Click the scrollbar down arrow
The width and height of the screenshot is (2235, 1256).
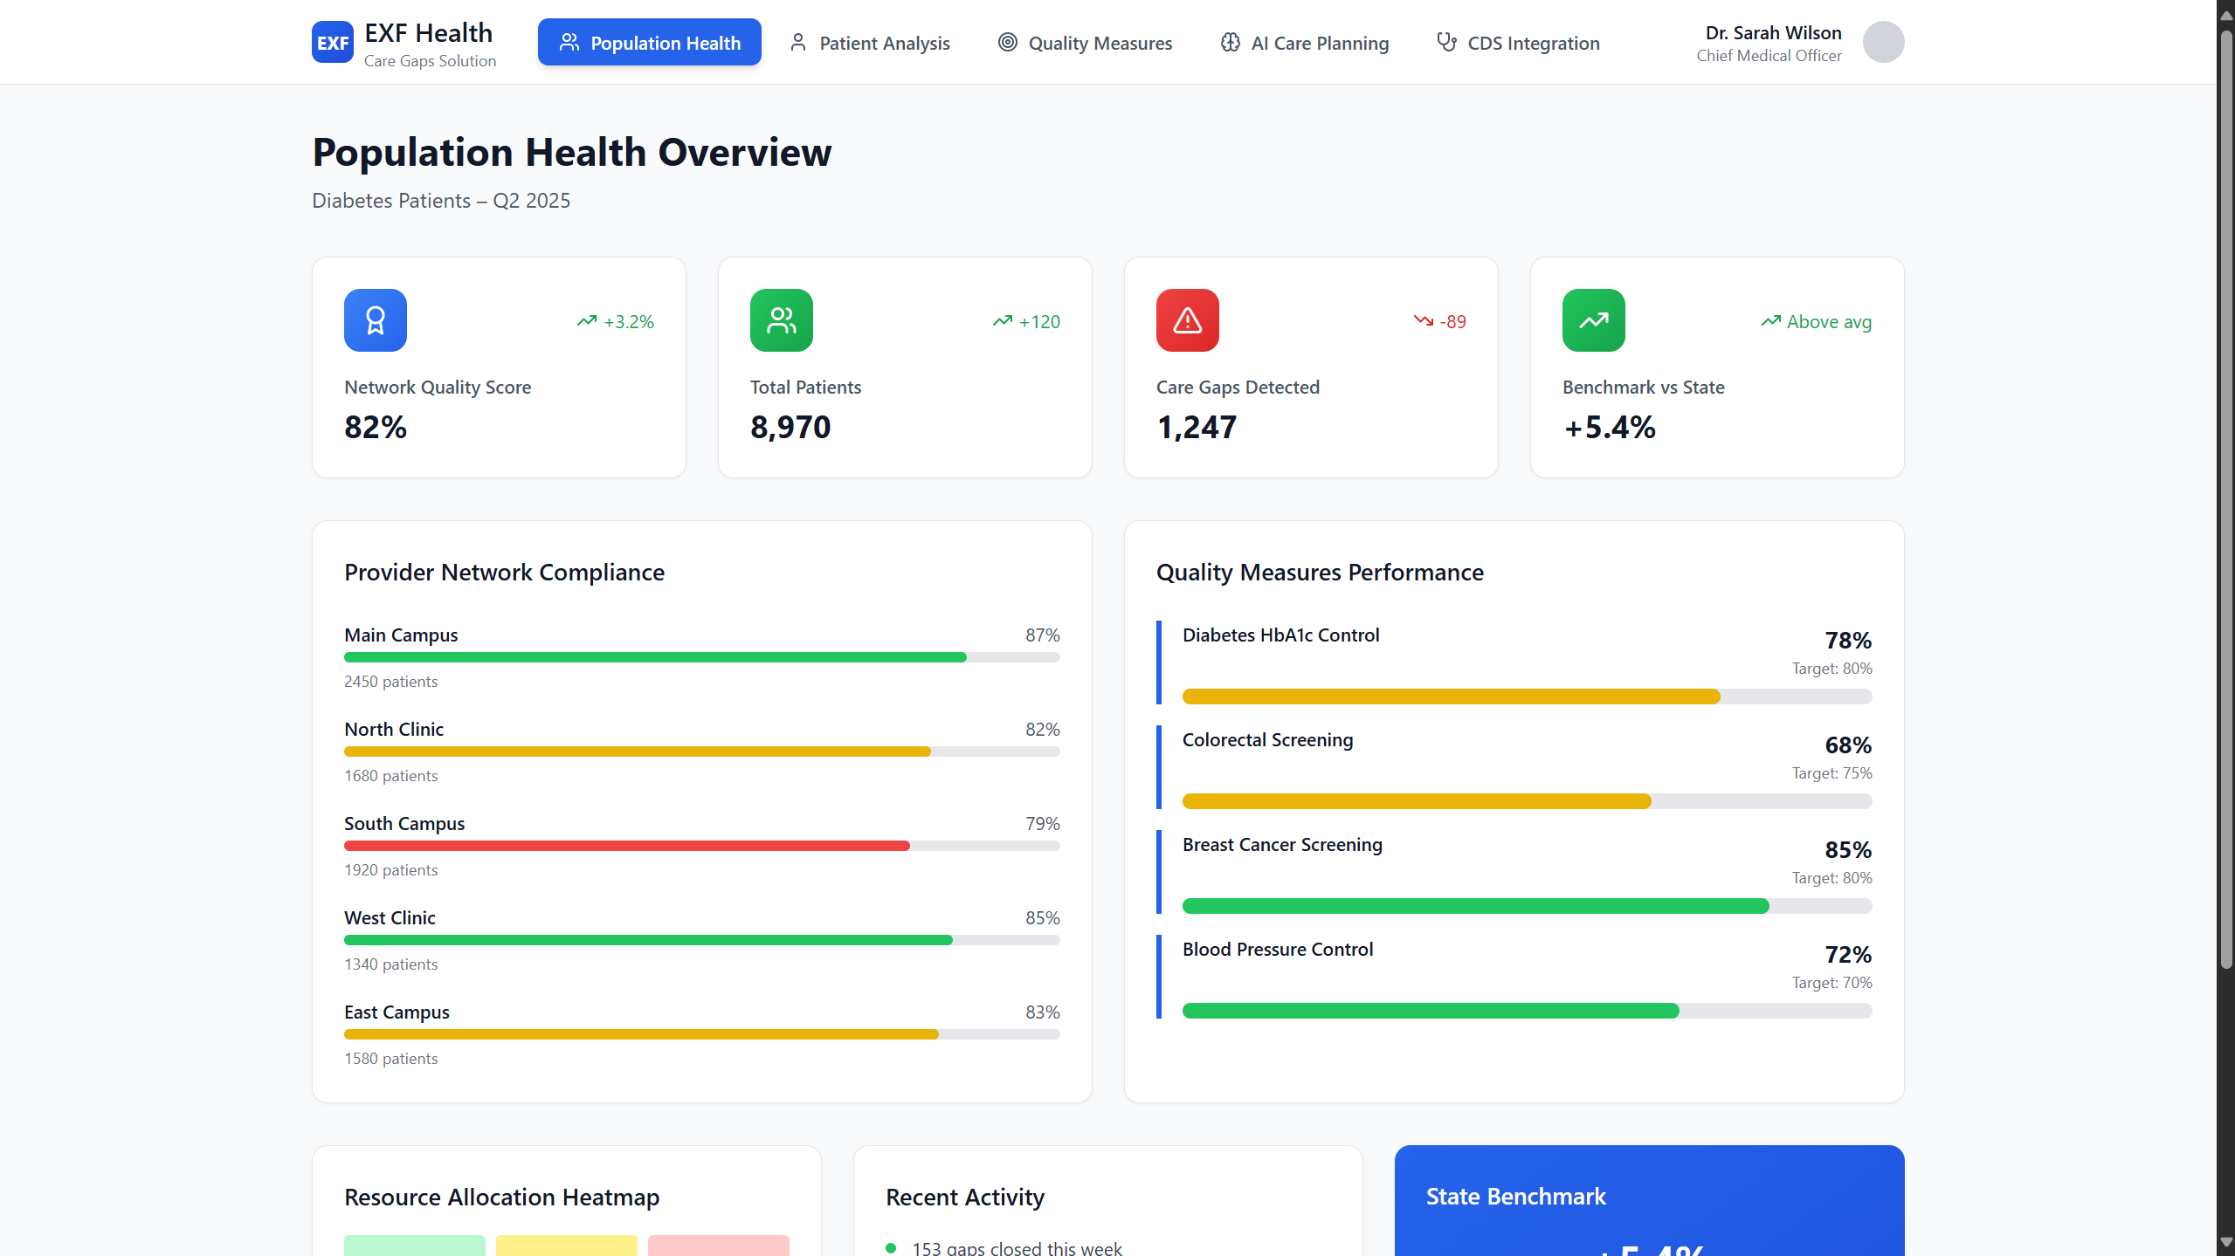(x=2226, y=1241)
